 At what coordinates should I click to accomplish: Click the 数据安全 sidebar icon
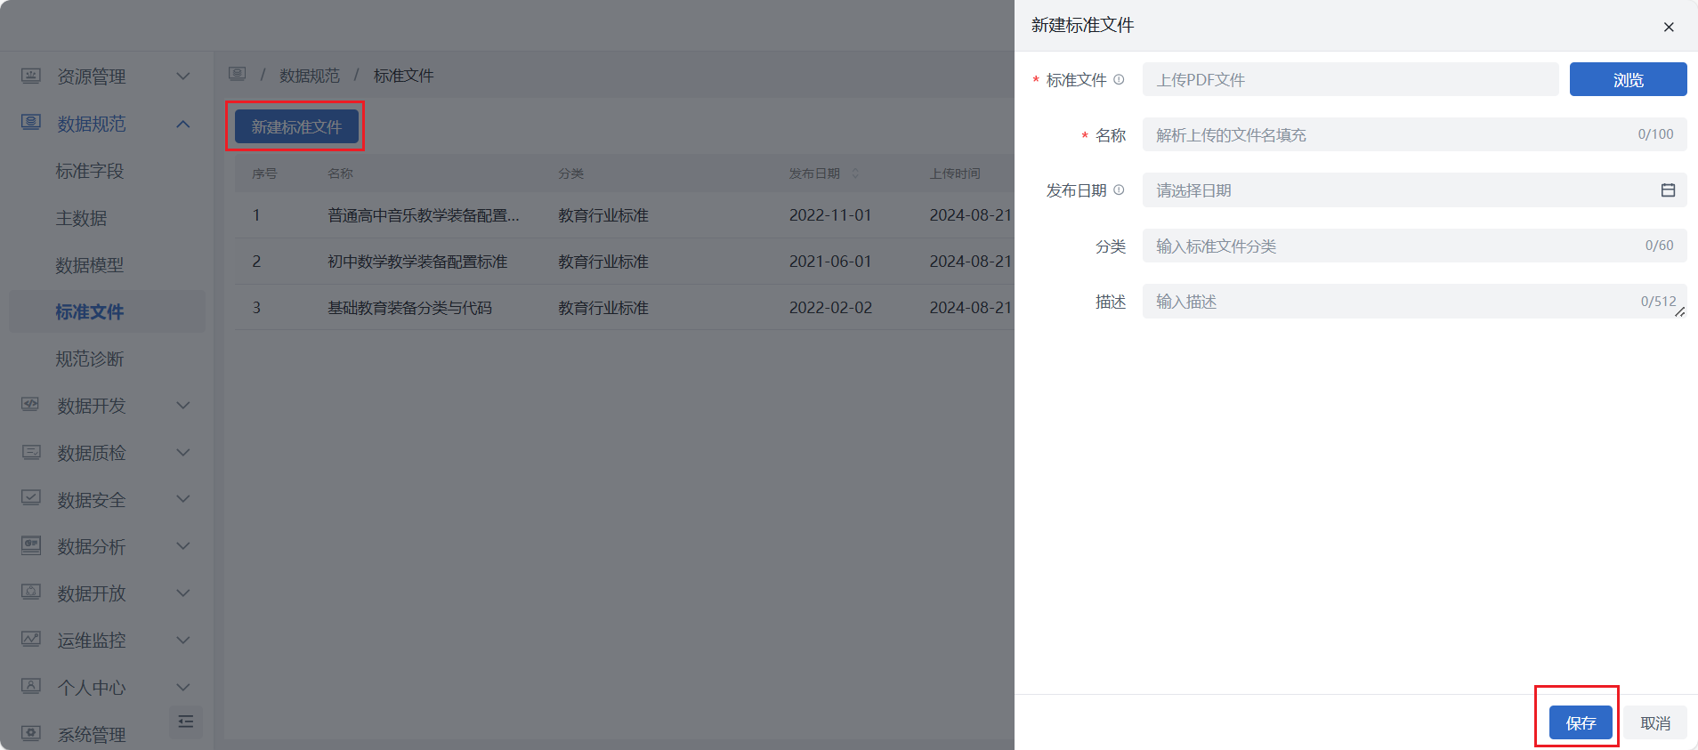(31, 498)
